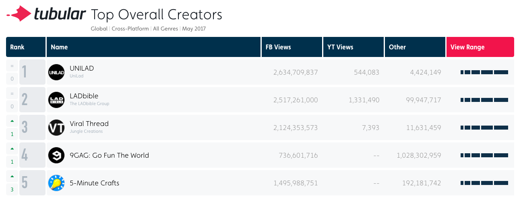Click the green up arrow beside rank 5

(12, 176)
